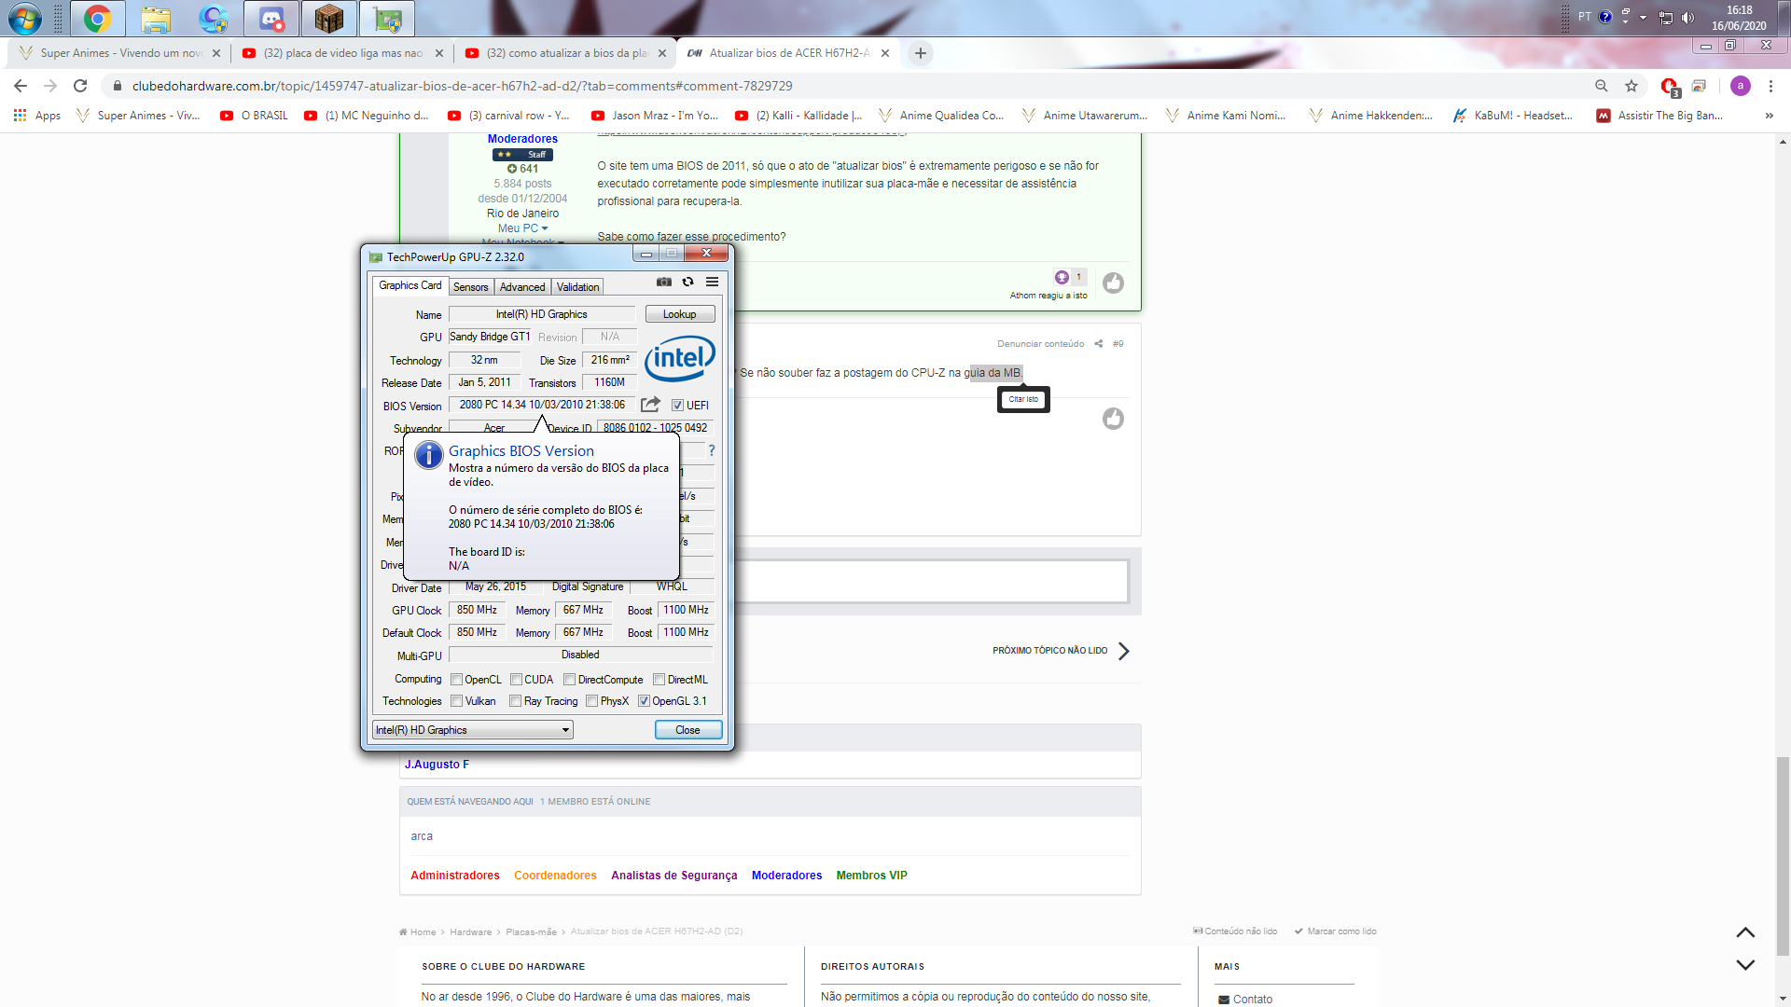Toggle the CUDA checkbox

pos(516,680)
